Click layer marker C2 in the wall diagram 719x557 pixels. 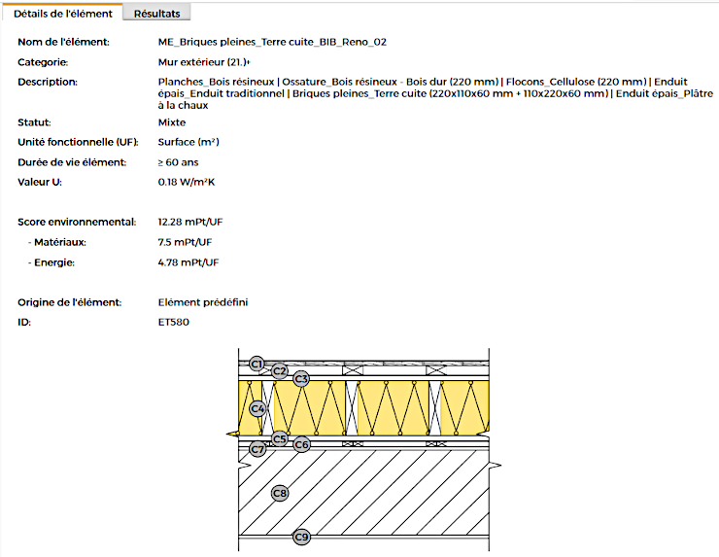(279, 370)
